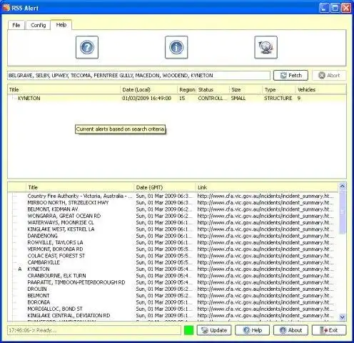The height and width of the screenshot is (343, 354).
Task: Click the blue info icon button
Action: coord(176,47)
